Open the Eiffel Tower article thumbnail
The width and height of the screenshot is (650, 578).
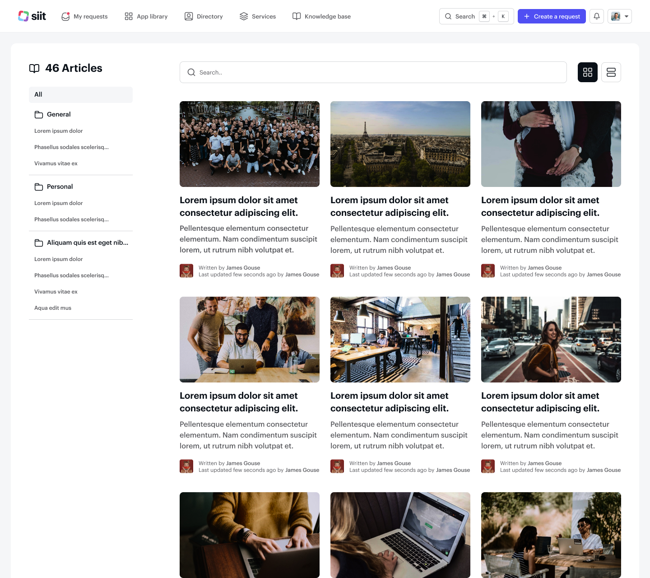point(400,144)
